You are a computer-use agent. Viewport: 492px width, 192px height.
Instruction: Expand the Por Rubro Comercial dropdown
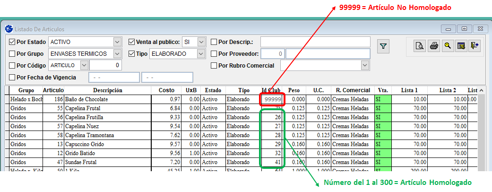point(364,65)
